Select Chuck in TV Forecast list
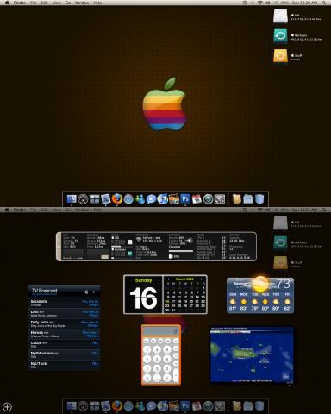Viewport: 331px width, 414px height. point(65,344)
